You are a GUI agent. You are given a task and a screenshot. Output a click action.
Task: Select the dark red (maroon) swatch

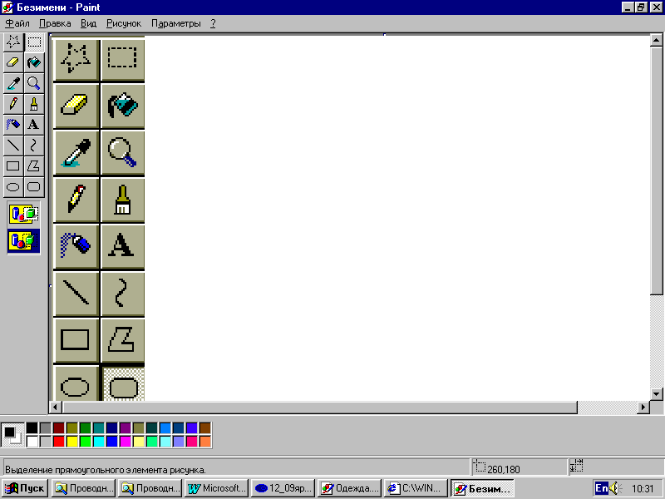click(58, 427)
